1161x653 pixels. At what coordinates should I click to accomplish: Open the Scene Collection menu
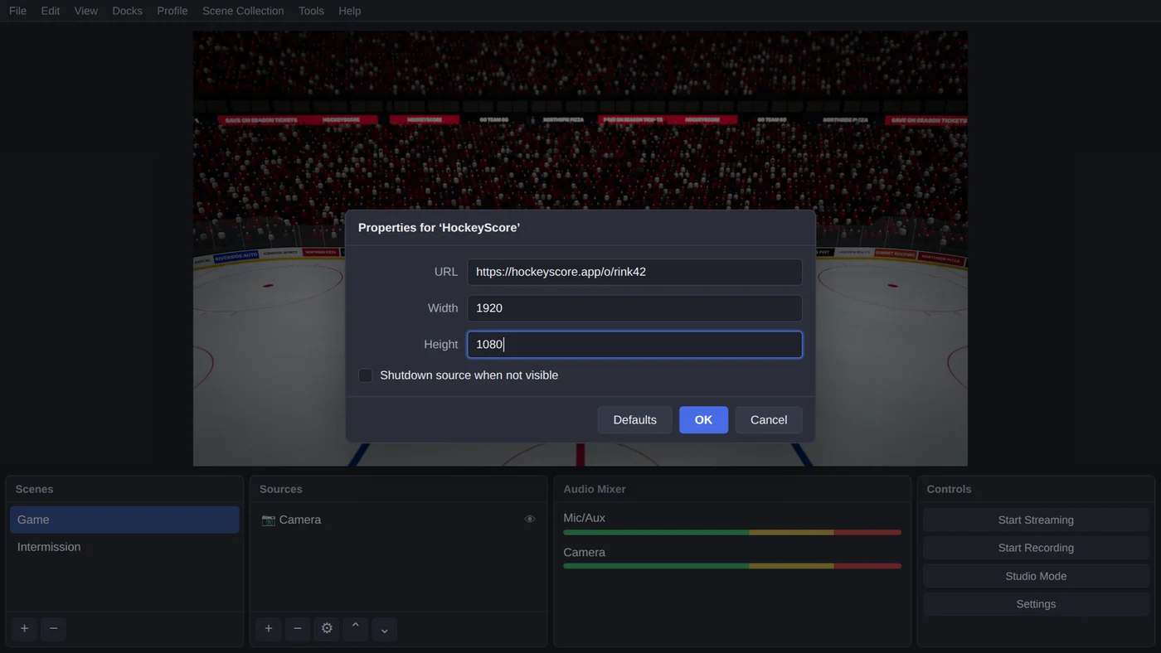pos(243,11)
